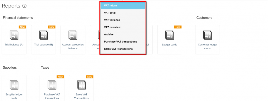The height and width of the screenshot is (101, 268).
Task: Choose Archive in the dropdown list
Action: click(123, 34)
